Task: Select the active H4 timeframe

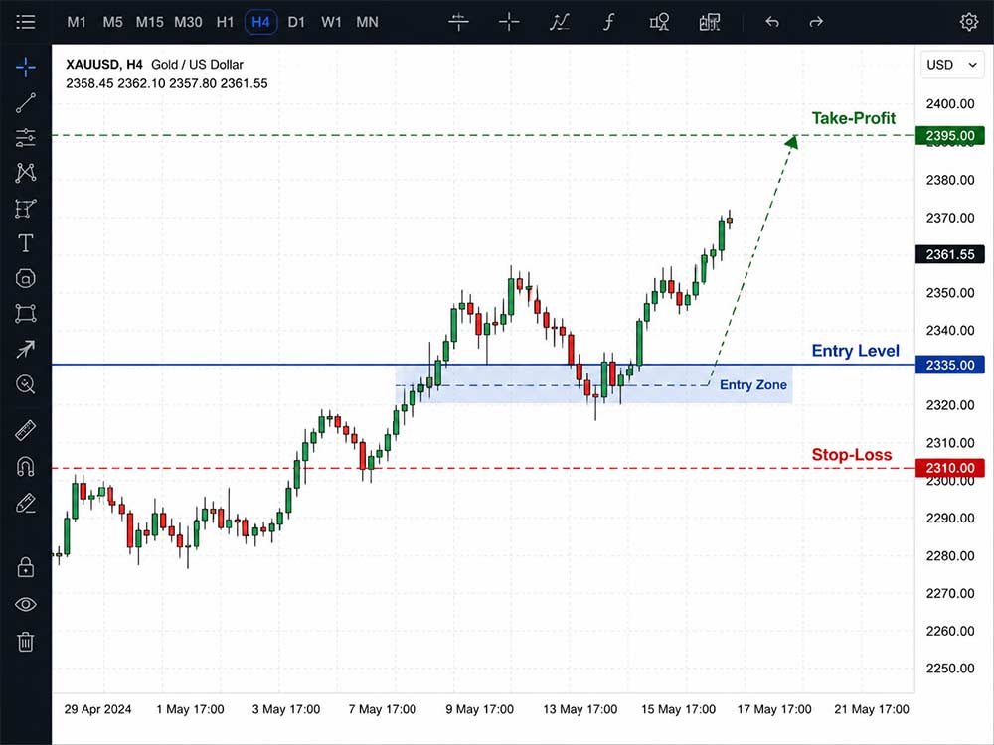Action: point(260,22)
